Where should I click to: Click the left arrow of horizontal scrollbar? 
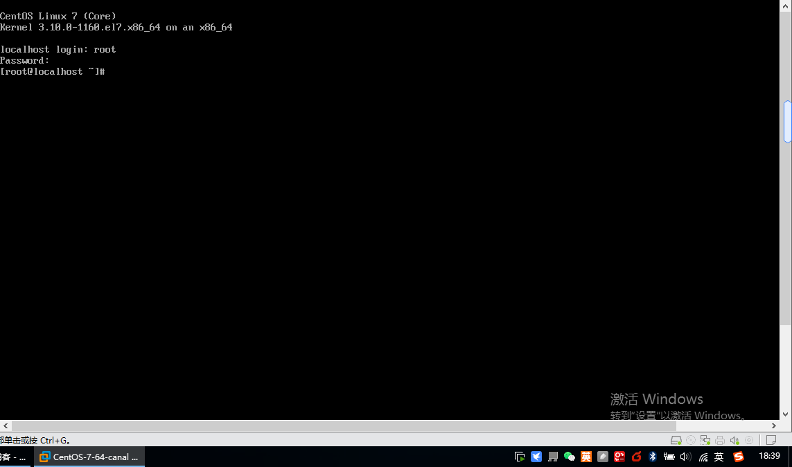6,425
